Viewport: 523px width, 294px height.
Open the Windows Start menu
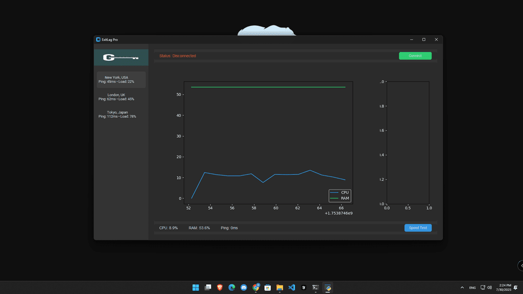[196, 287]
